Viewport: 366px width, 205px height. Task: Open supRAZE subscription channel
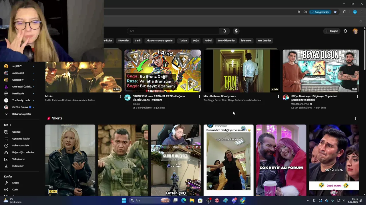click(x=19, y=66)
